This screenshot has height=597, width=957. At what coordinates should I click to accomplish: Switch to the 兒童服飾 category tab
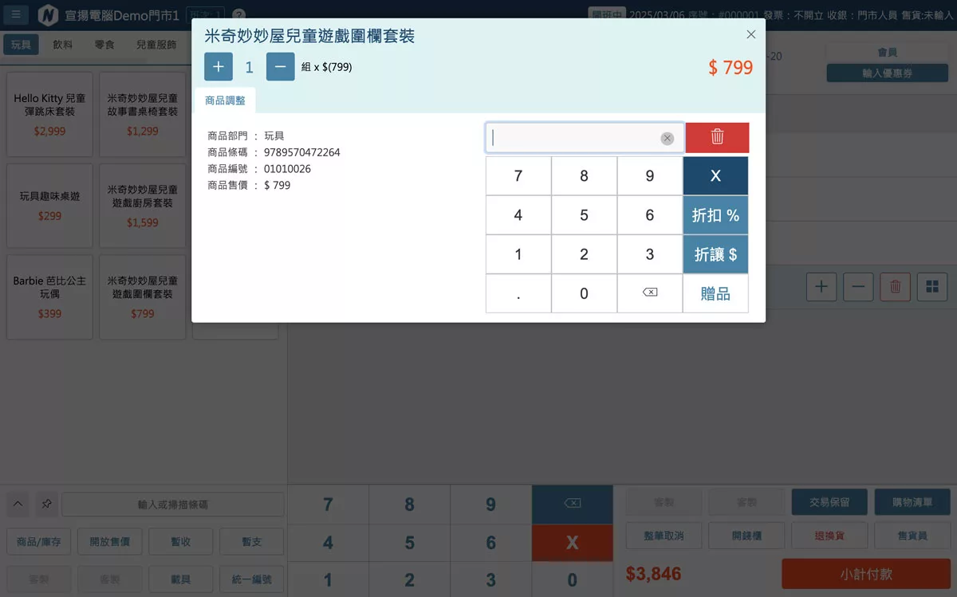156,45
